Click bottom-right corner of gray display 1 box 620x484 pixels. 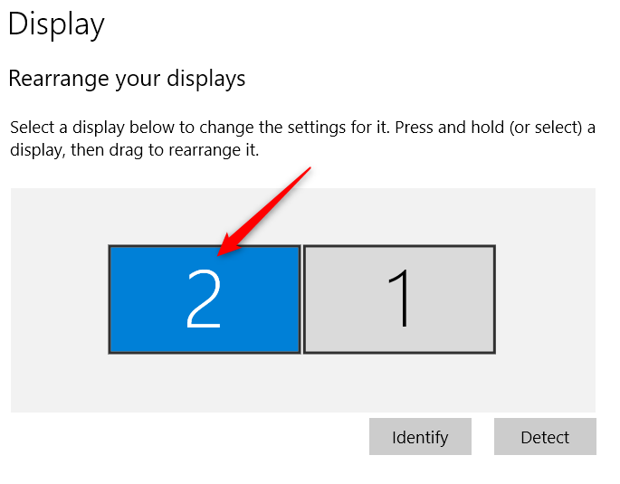[x=492, y=350]
